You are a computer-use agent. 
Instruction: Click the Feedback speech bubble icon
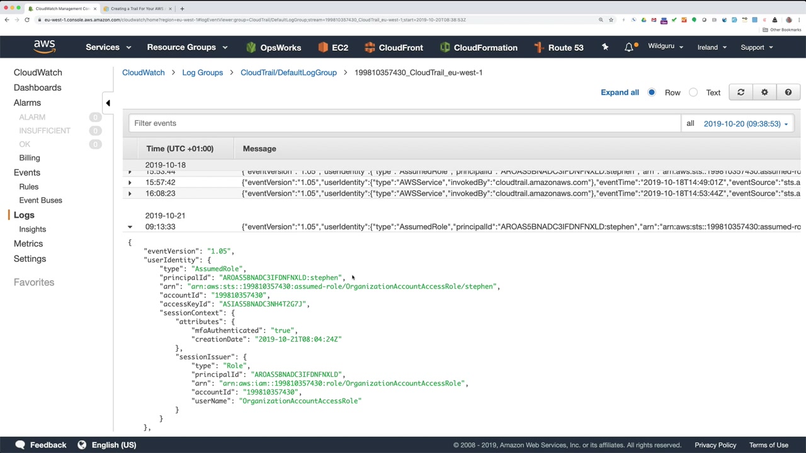tap(20, 445)
